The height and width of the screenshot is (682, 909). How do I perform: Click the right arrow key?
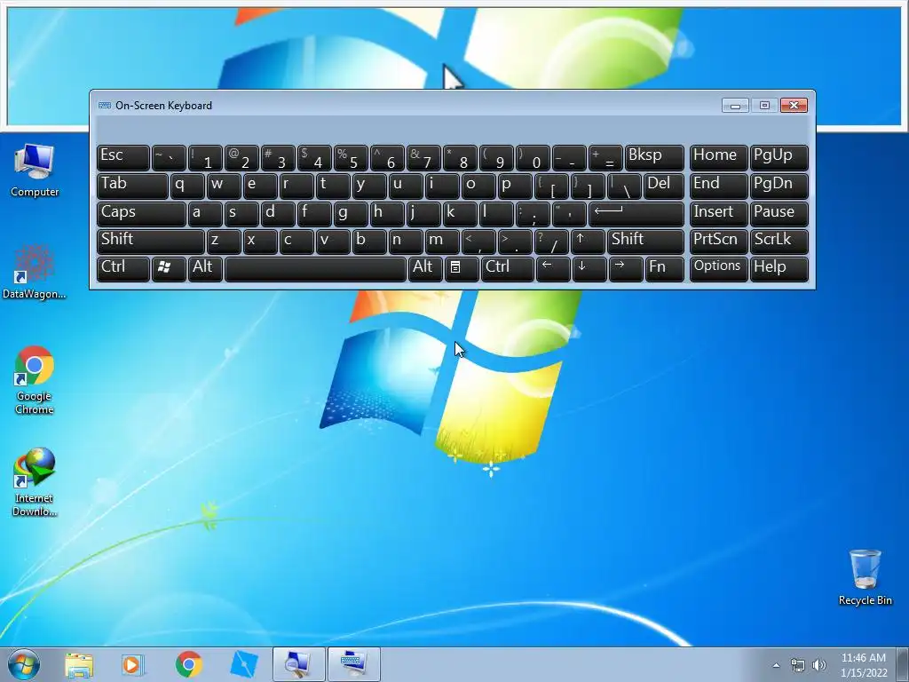pyautogui.click(x=626, y=269)
